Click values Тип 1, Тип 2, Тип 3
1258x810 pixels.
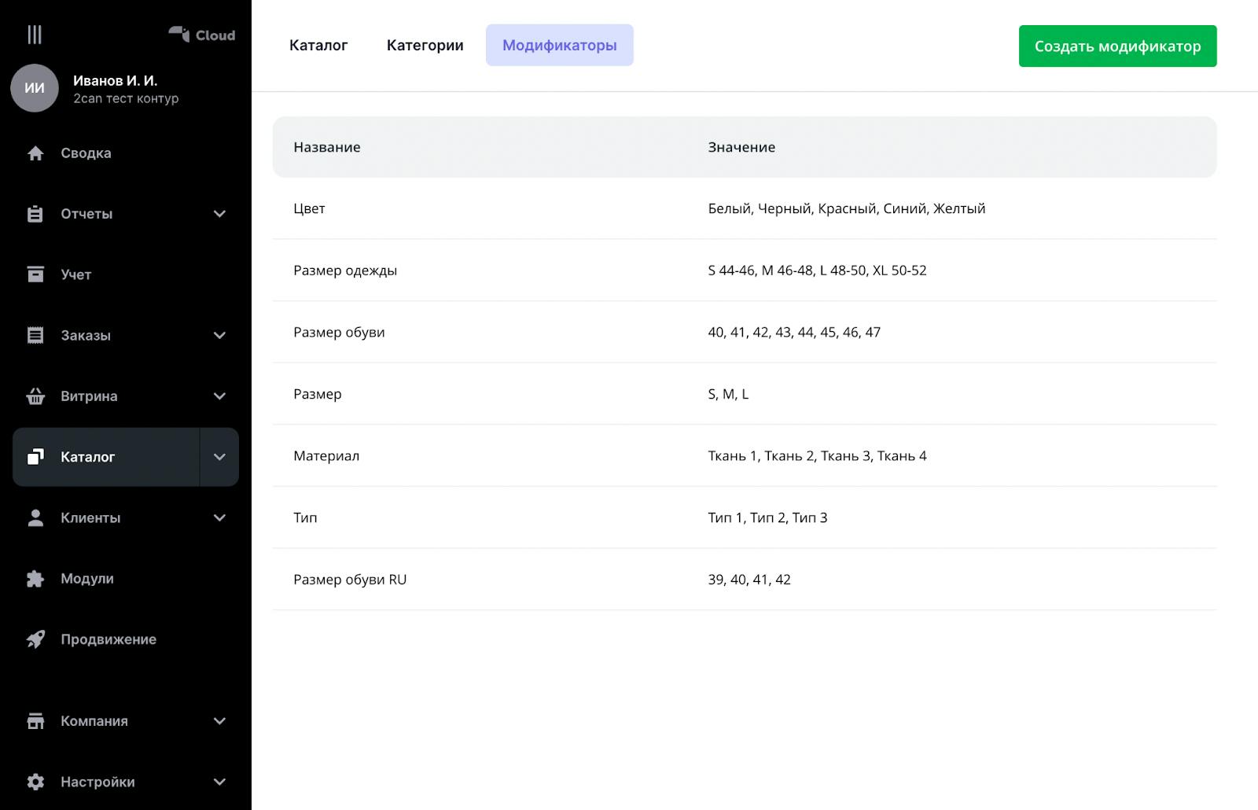tap(767, 517)
